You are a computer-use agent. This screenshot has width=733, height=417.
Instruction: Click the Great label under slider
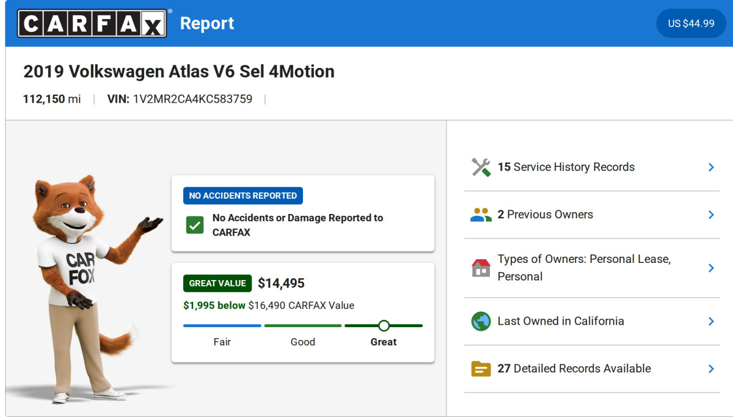point(384,342)
